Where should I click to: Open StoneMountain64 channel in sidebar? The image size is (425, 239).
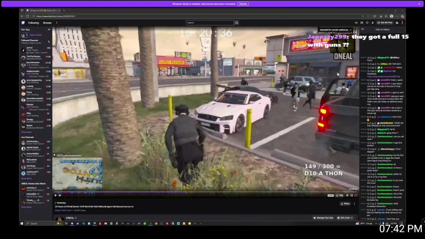(x=36, y=99)
